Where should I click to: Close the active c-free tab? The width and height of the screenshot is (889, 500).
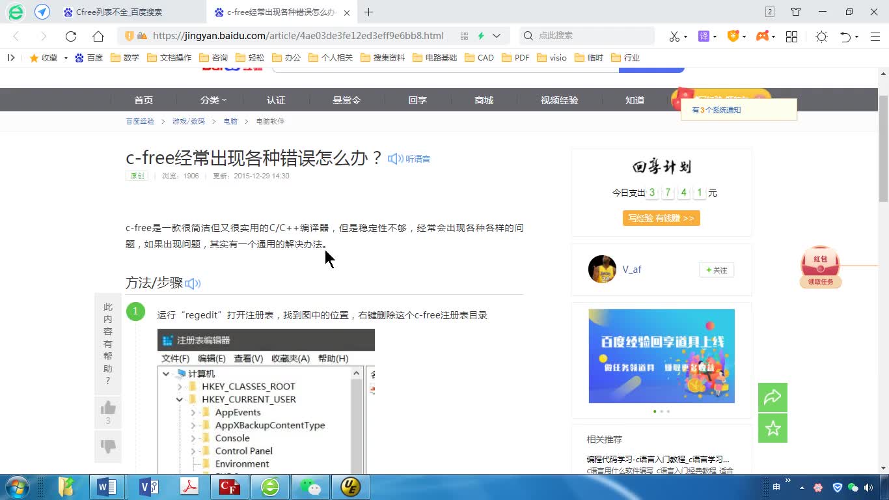(x=347, y=12)
